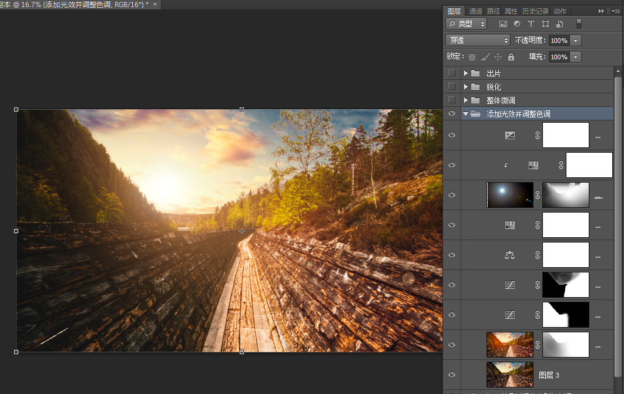Select the lens flare layer mask thumbnail

pyautogui.click(x=565, y=195)
